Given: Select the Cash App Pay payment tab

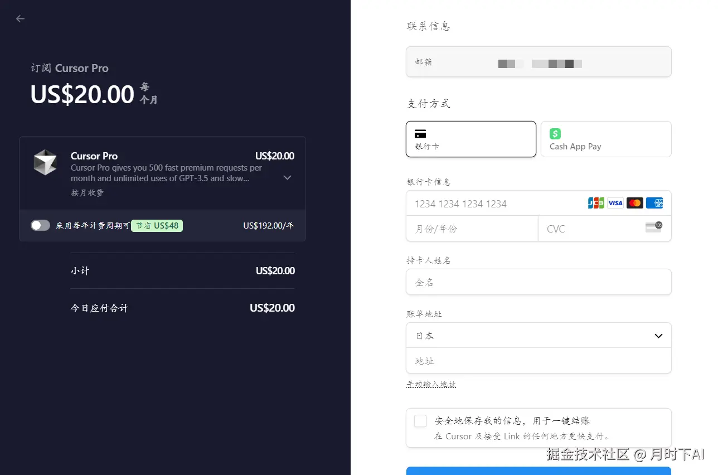Looking at the screenshot, I should tap(606, 139).
